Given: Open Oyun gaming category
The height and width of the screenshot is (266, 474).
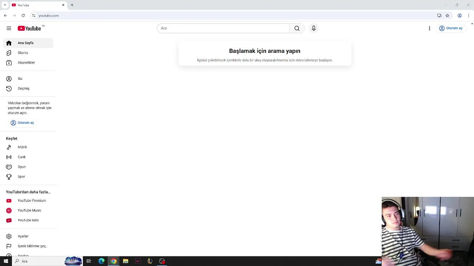Looking at the screenshot, I should pyautogui.click(x=28, y=167).
